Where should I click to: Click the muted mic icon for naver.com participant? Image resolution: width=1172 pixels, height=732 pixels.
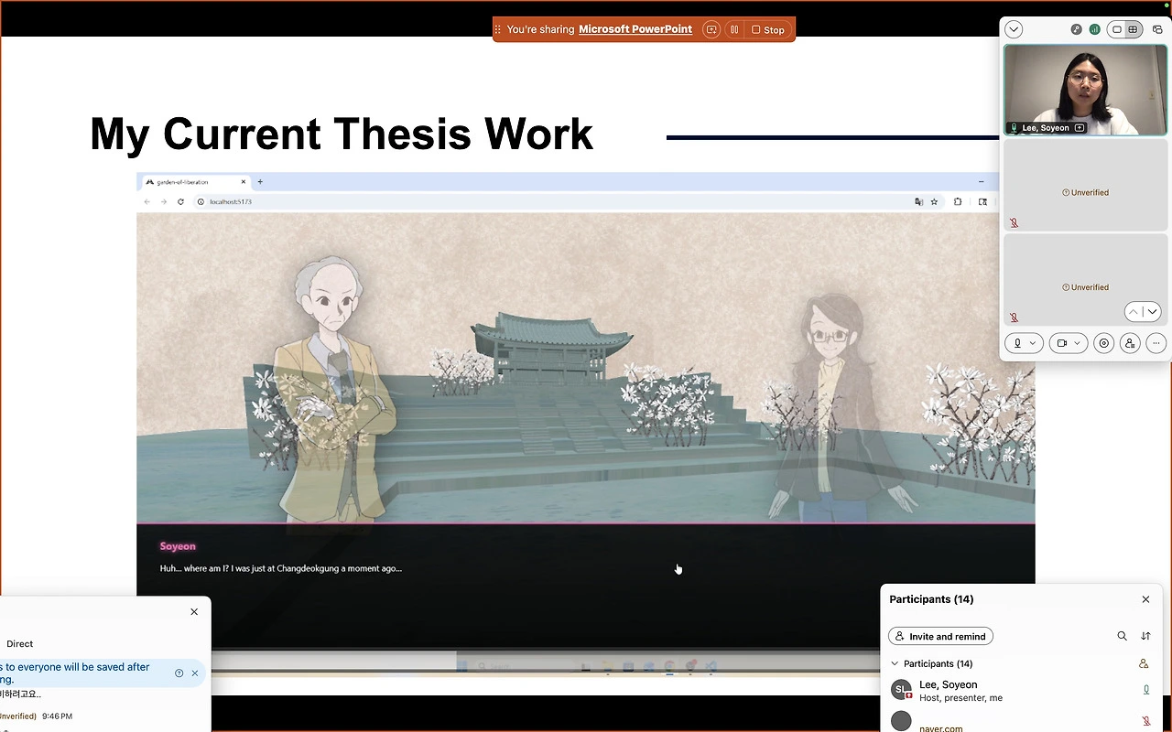point(1145,722)
